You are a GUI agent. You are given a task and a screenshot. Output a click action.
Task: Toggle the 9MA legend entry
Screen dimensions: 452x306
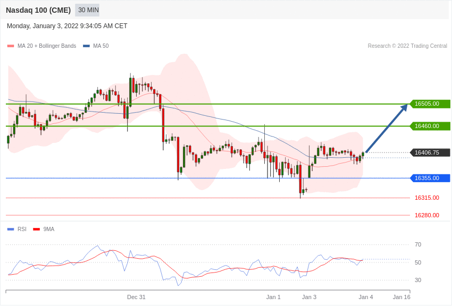tap(44, 229)
